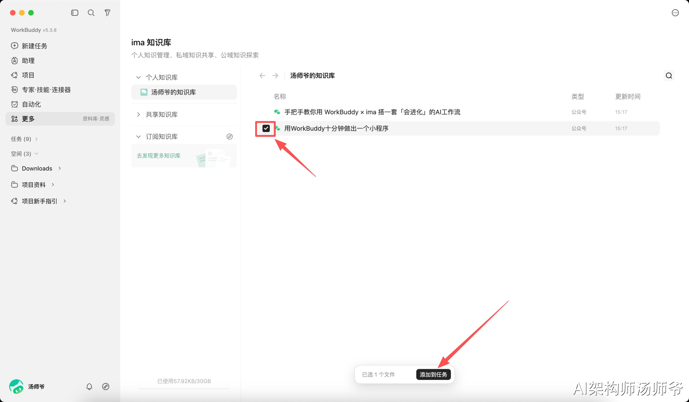Click the 添加到任务 button
The height and width of the screenshot is (402, 689).
click(433, 375)
